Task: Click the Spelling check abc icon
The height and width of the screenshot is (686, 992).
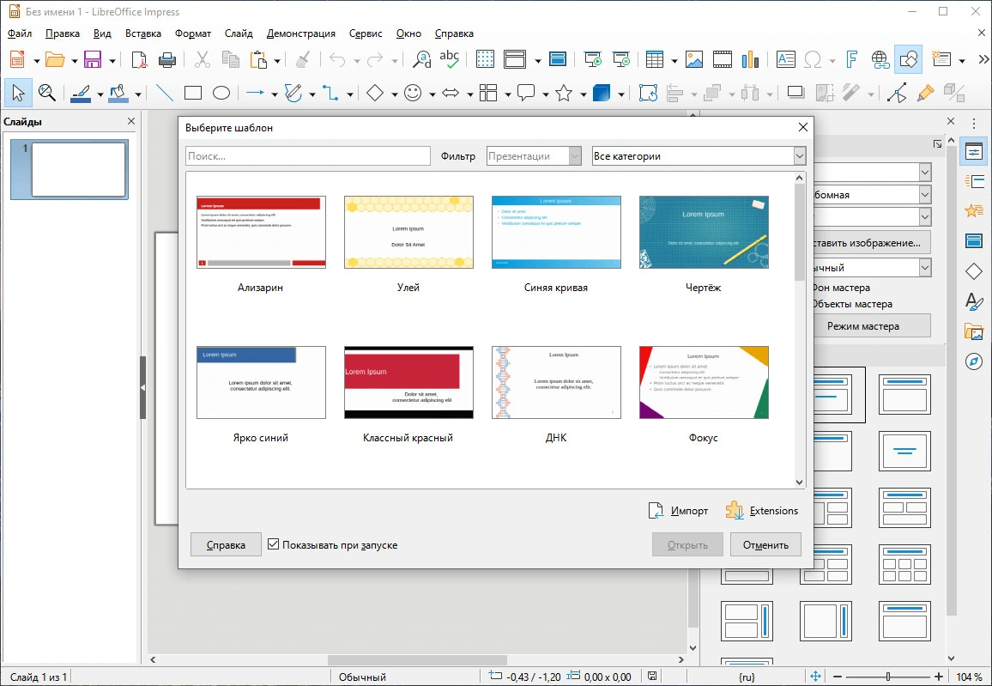Action: coord(449,59)
